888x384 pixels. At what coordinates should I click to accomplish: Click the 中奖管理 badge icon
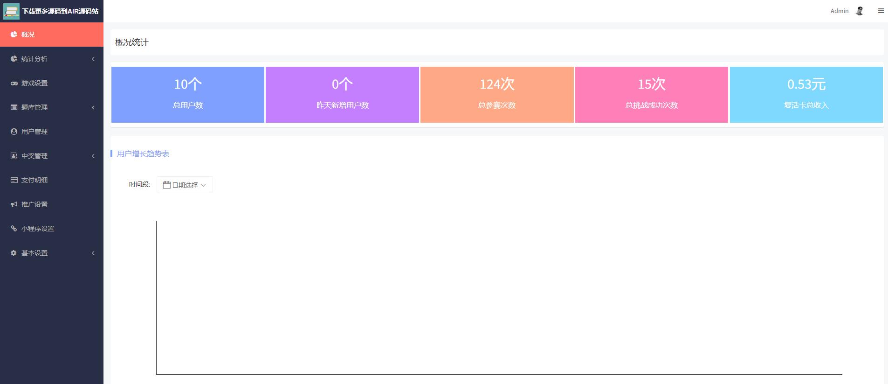pos(14,156)
